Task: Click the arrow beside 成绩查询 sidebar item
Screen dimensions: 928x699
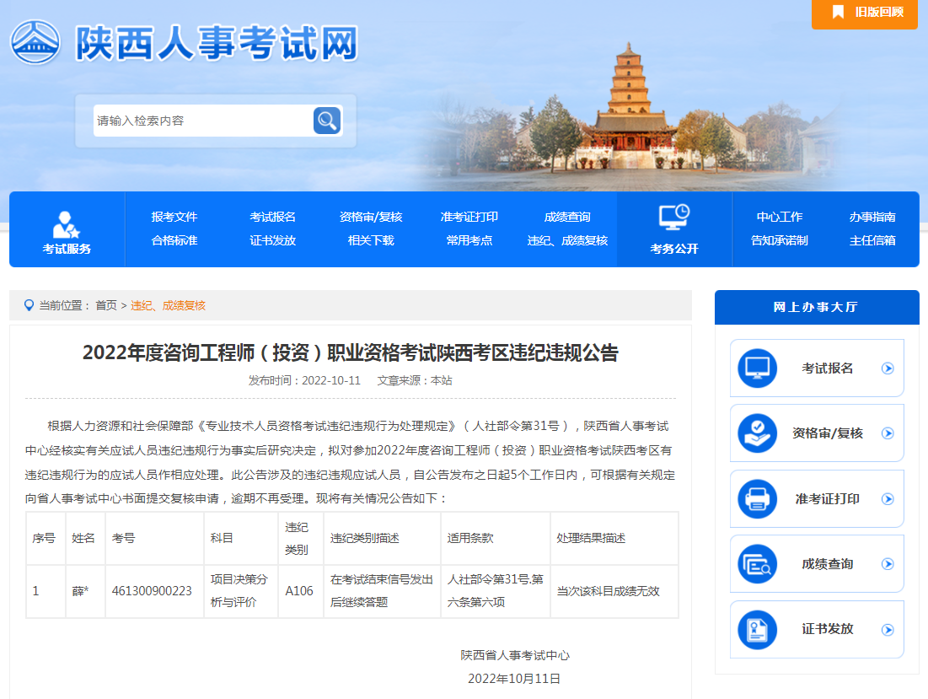Action: pos(887,564)
